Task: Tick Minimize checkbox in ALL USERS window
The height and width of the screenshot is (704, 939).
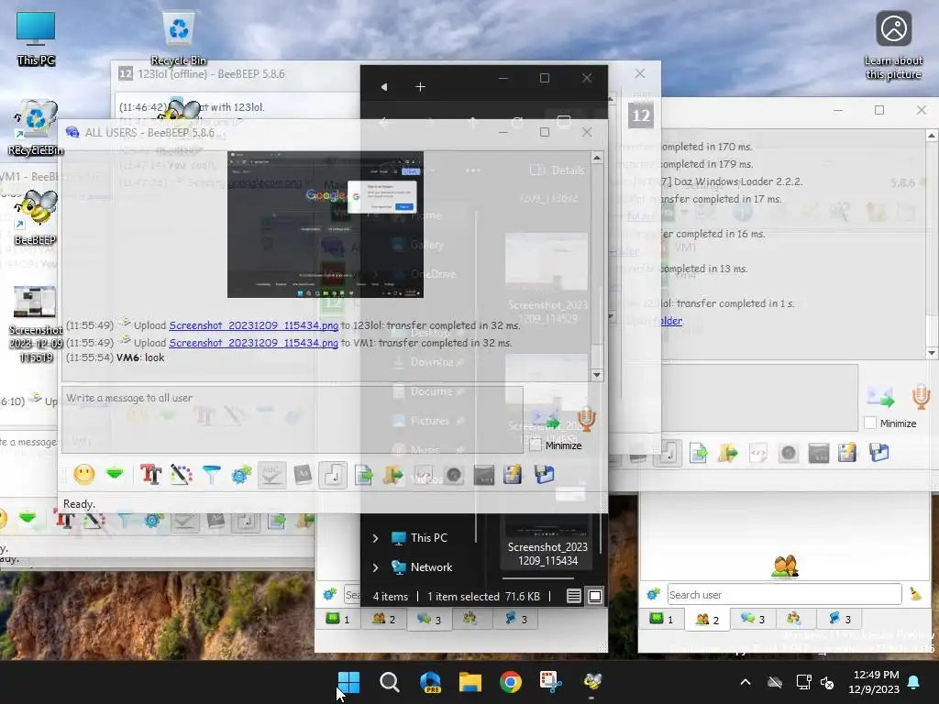Action: pos(536,445)
